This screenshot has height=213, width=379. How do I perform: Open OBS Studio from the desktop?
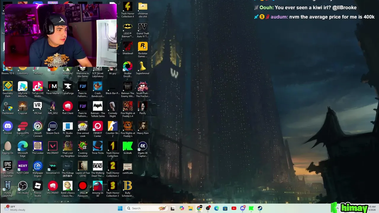coord(23,187)
